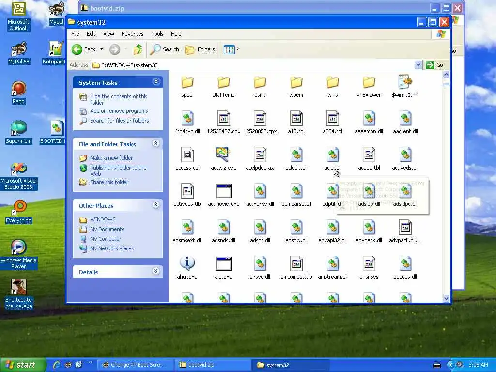Click Add or remove programs link
Screen dimensions: 496x372
tap(119, 111)
